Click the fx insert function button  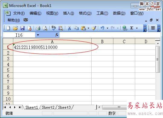(x=57, y=35)
